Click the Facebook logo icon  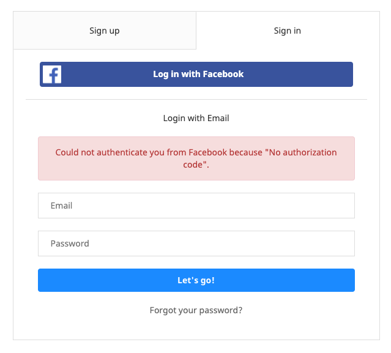[52, 75]
